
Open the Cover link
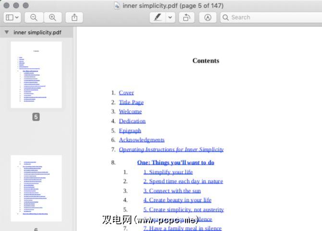click(x=126, y=92)
